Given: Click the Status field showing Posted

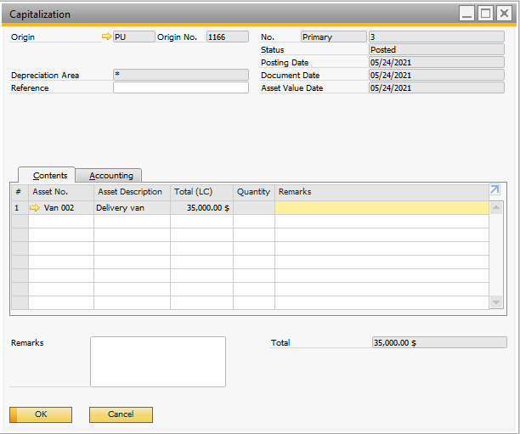Looking at the screenshot, I should 437,49.
